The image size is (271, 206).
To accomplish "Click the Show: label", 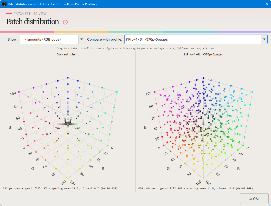I will pyautogui.click(x=13, y=39).
